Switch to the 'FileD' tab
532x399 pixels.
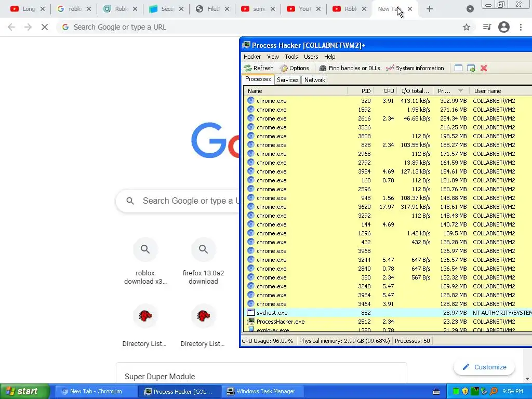coord(212,9)
